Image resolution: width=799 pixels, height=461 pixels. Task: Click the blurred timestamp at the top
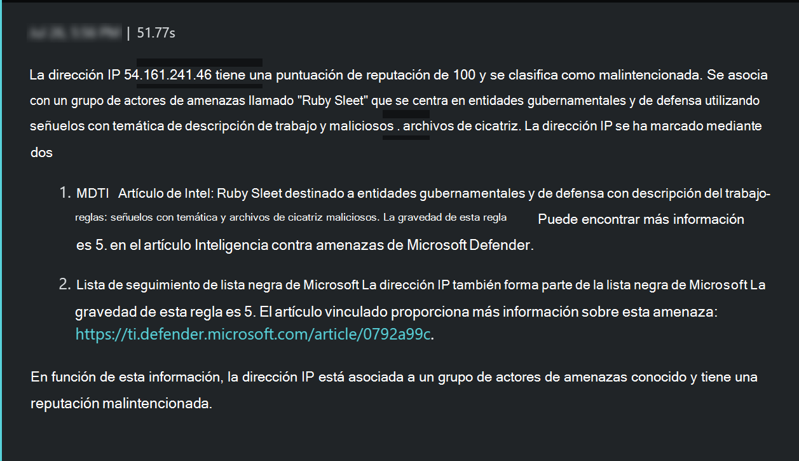75,33
